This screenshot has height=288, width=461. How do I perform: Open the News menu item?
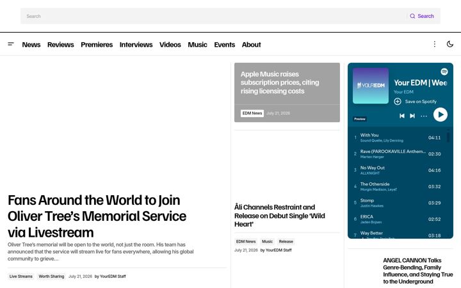point(31,45)
